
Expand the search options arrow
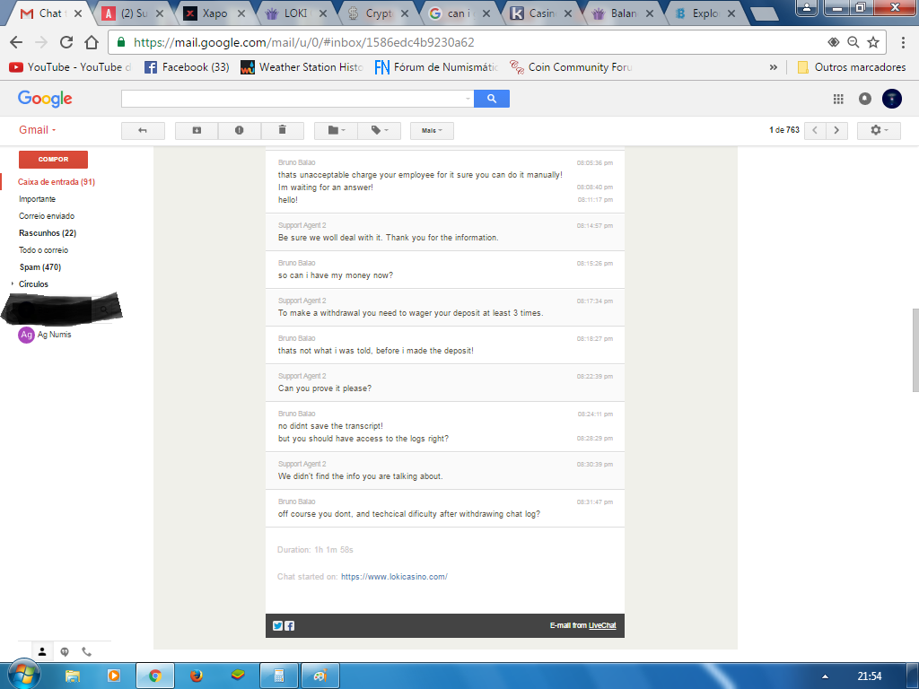click(x=468, y=99)
